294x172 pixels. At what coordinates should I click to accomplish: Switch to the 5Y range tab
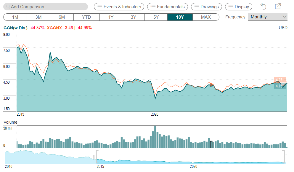[x=156, y=17]
